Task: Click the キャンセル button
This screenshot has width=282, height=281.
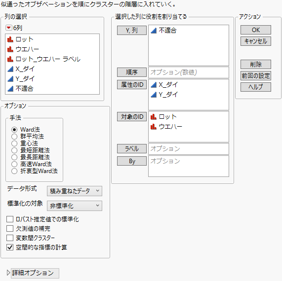Action: click(256, 41)
